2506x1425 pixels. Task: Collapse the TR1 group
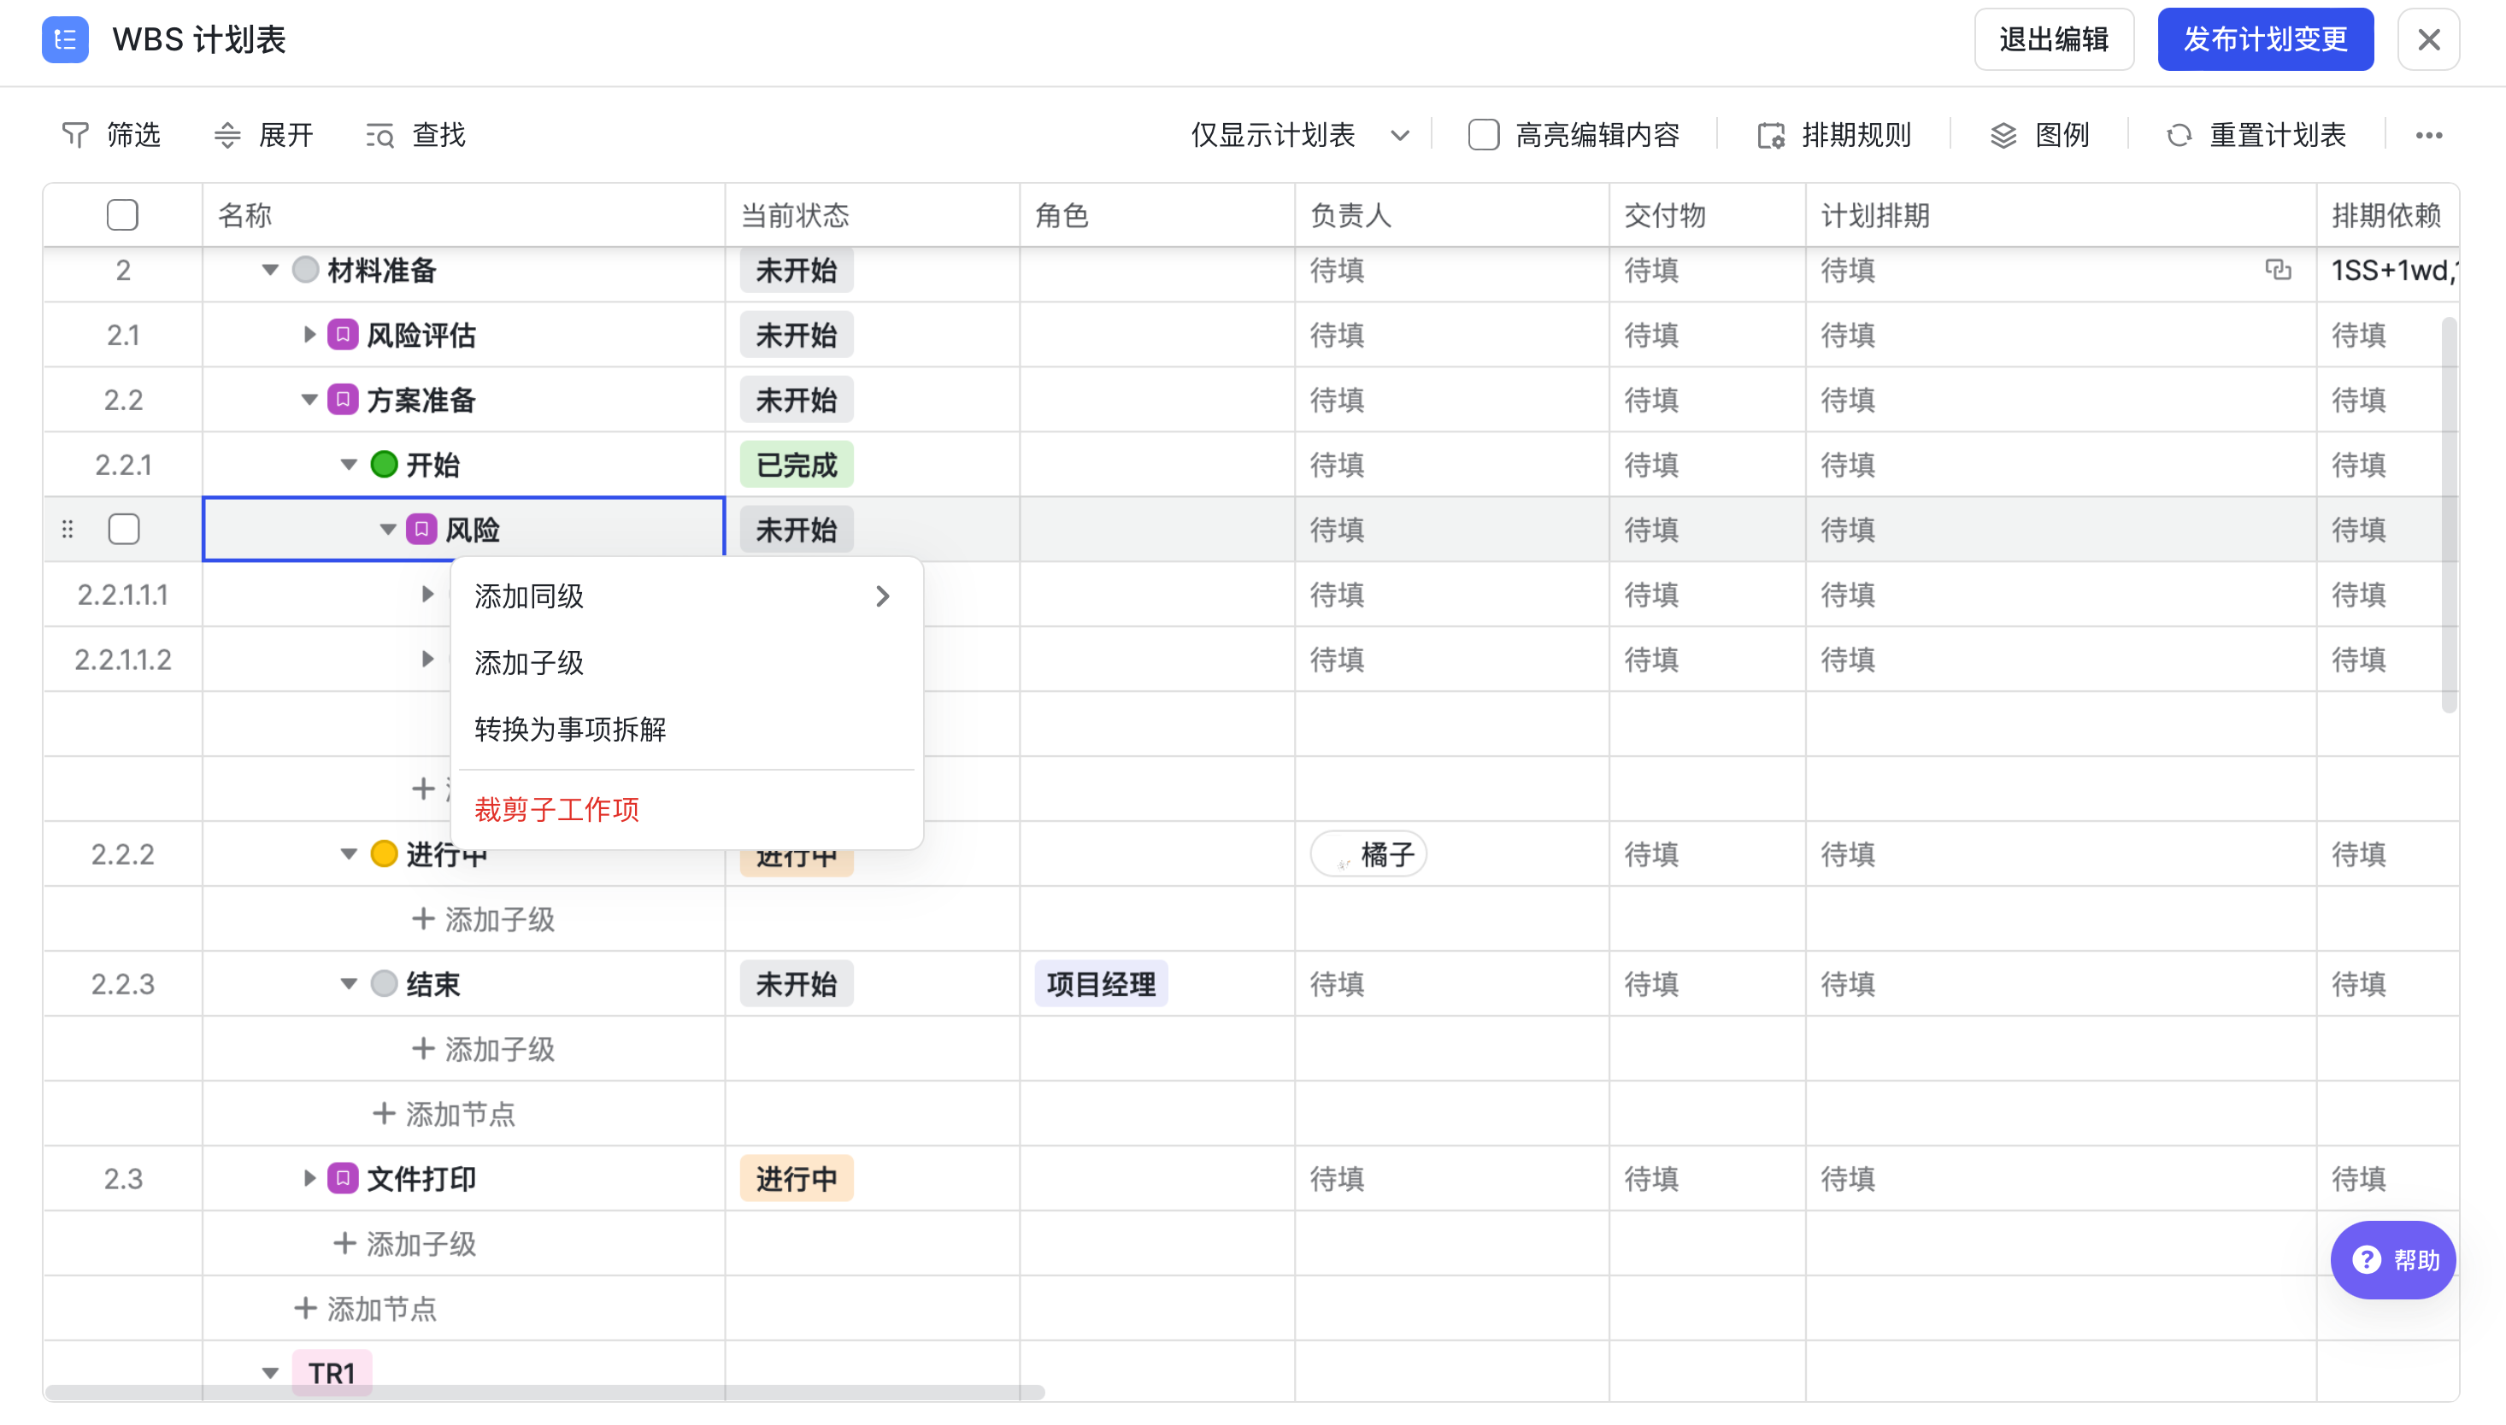point(270,1372)
